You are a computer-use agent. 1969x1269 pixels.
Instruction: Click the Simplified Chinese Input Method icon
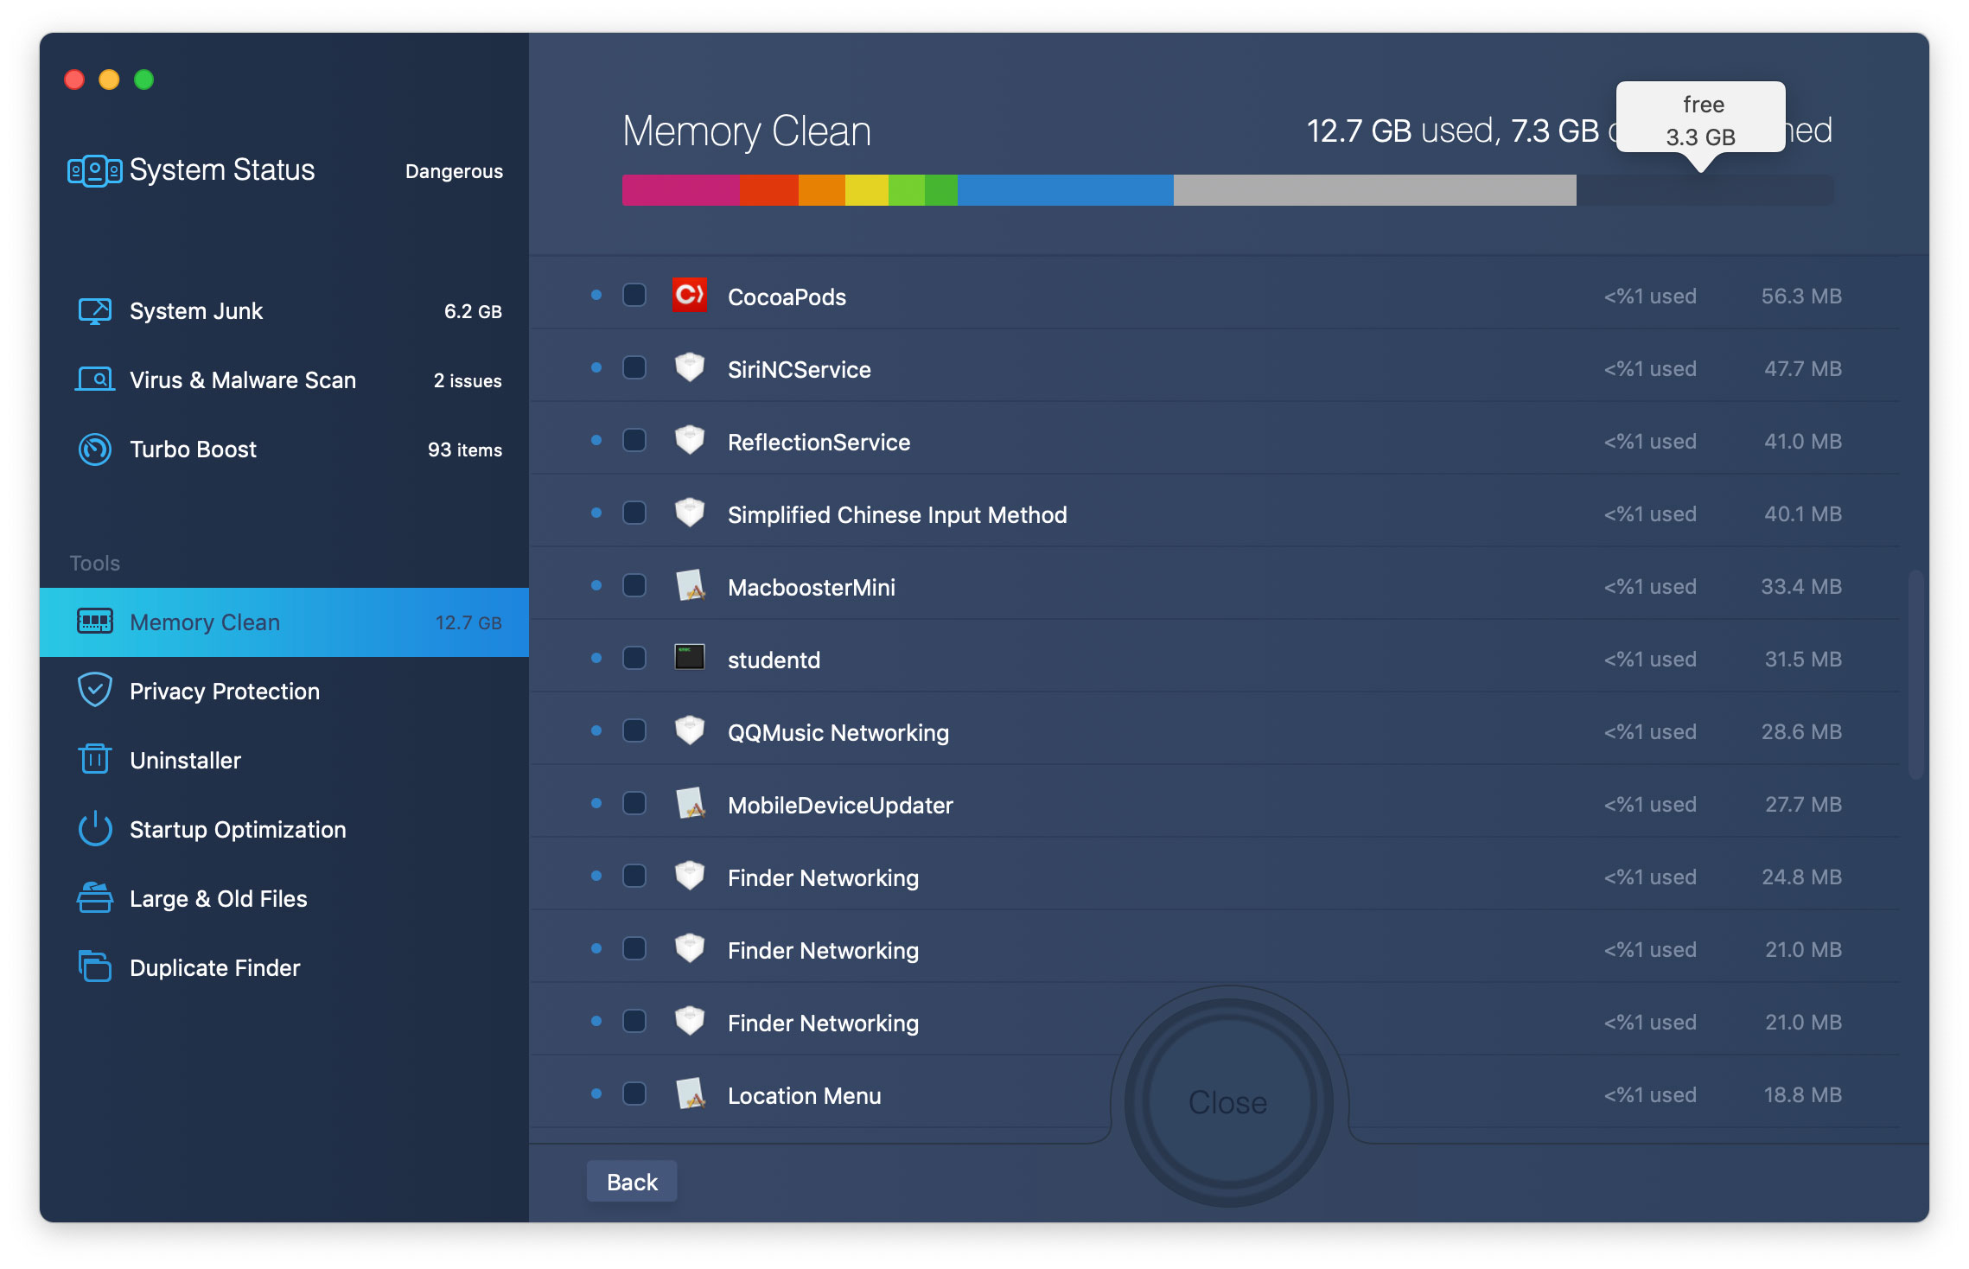pos(690,513)
